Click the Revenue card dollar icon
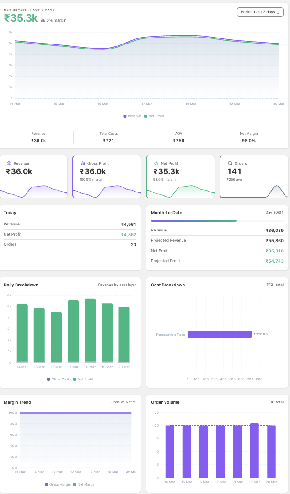The image size is (290, 494). tap(9, 163)
